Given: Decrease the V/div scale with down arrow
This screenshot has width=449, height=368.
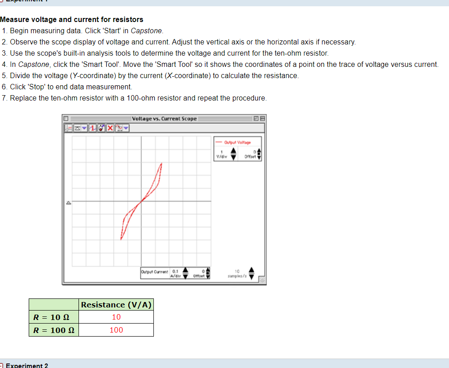Looking at the screenshot, I should coord(233,158).
